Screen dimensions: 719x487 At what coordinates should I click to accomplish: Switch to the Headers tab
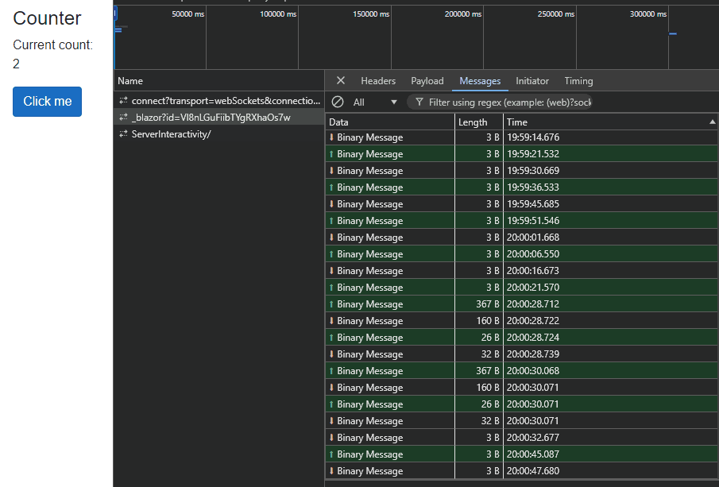[x=378, y=81]
